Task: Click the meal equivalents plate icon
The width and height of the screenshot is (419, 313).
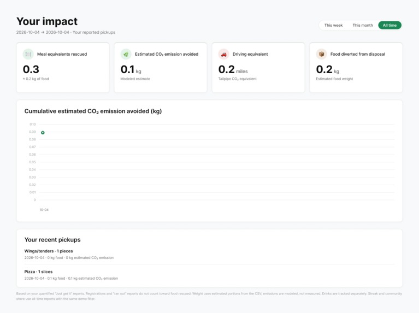Action: 28,54
